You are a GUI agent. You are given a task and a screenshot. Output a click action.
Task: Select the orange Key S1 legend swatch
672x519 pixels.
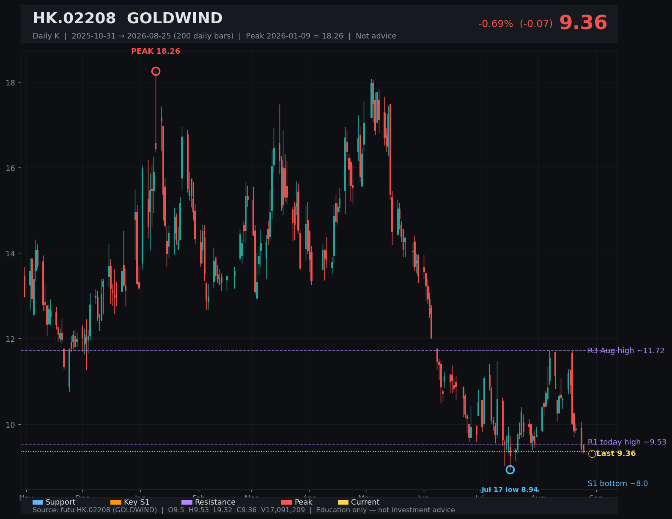[115, 502]
